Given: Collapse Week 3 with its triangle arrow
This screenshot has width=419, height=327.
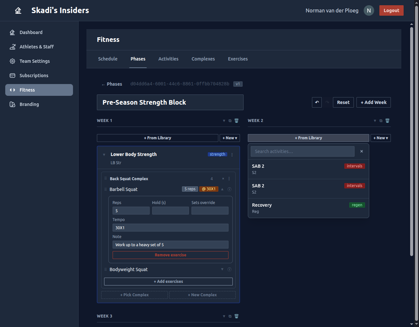Looking at the screenshot, I should click(224, 316).
